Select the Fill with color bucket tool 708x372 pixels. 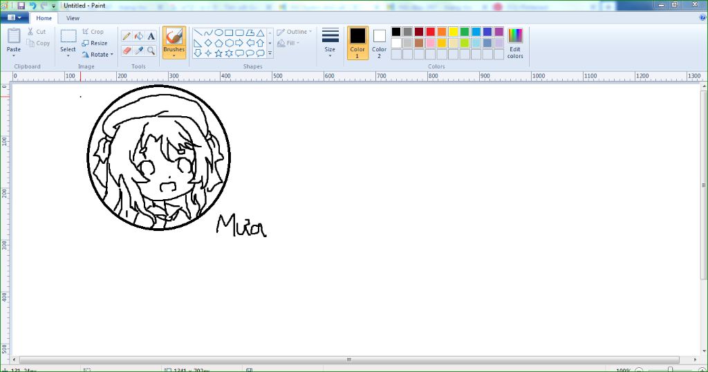(139, 36)
